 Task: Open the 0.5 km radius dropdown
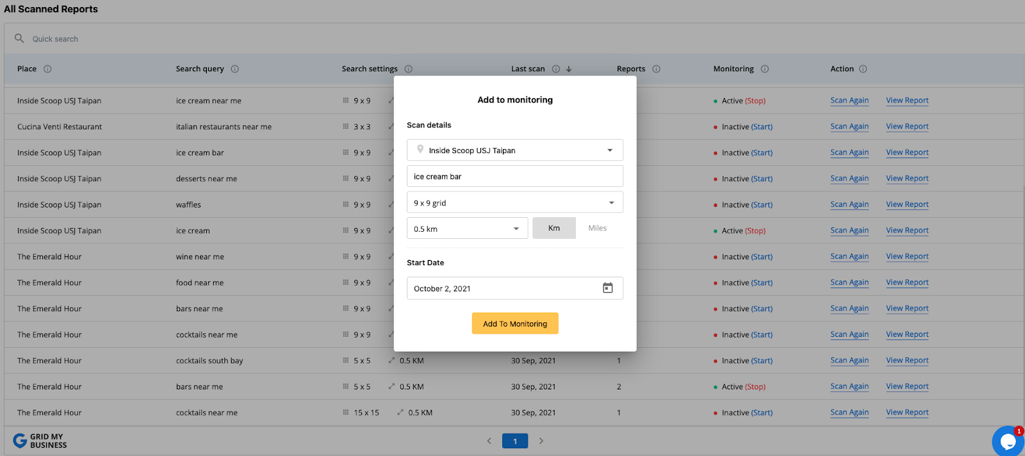coord(468,228)
